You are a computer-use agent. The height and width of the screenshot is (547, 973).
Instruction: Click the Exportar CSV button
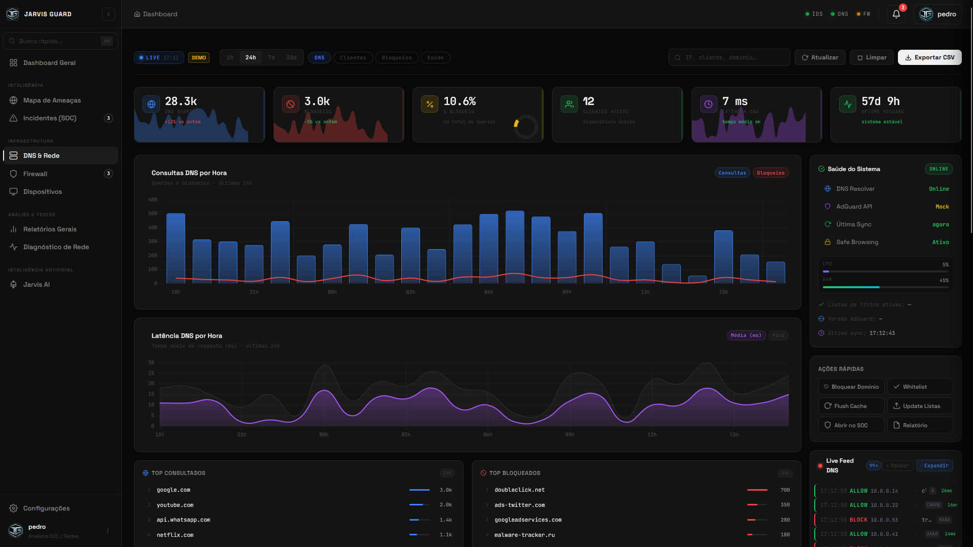pos(929,58)
